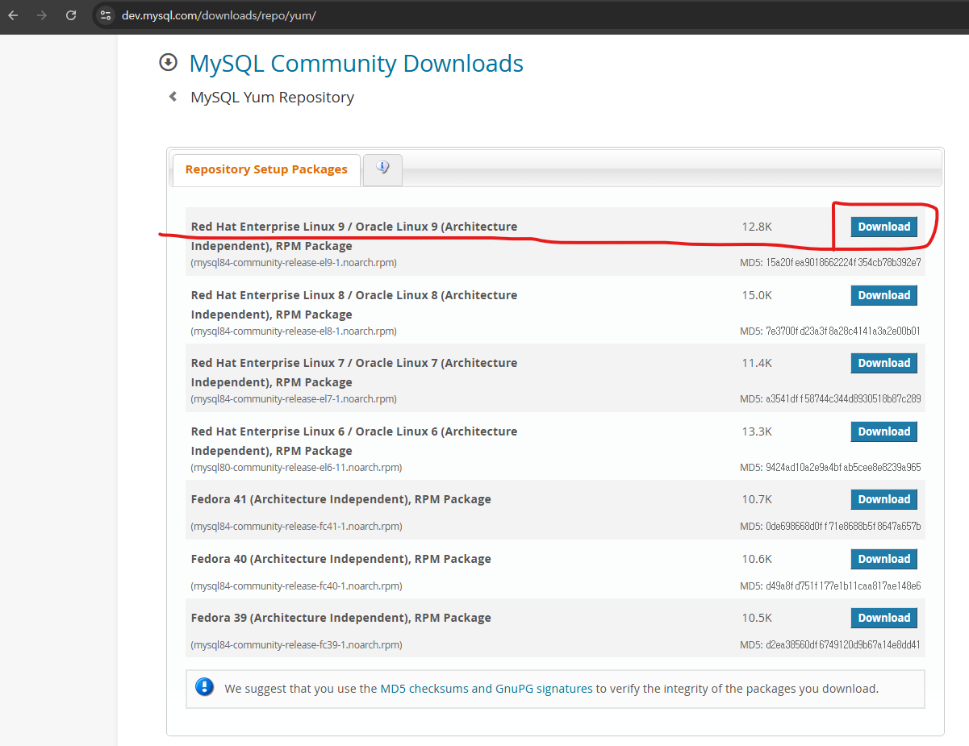Click the 10.7K file size value
The width and height of the screenshot is (969, 746).
point(757,499)
